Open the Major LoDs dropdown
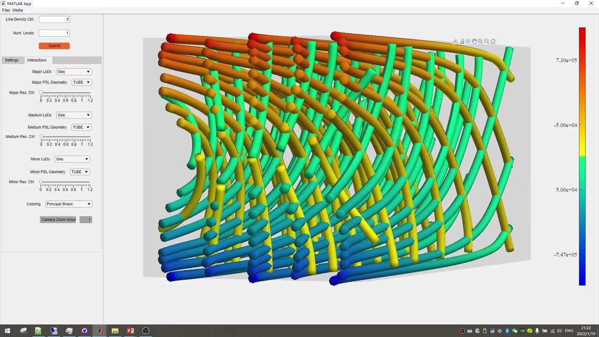 [x=73, y=72]
